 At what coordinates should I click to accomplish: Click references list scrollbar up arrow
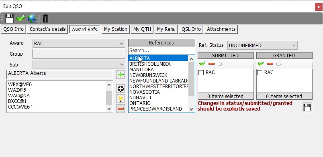[x=191, y=59]
